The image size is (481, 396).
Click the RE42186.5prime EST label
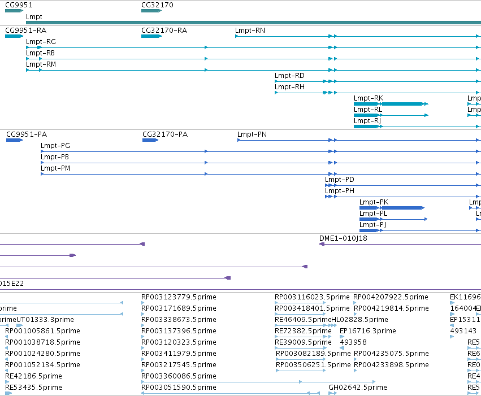click(34, 376)
